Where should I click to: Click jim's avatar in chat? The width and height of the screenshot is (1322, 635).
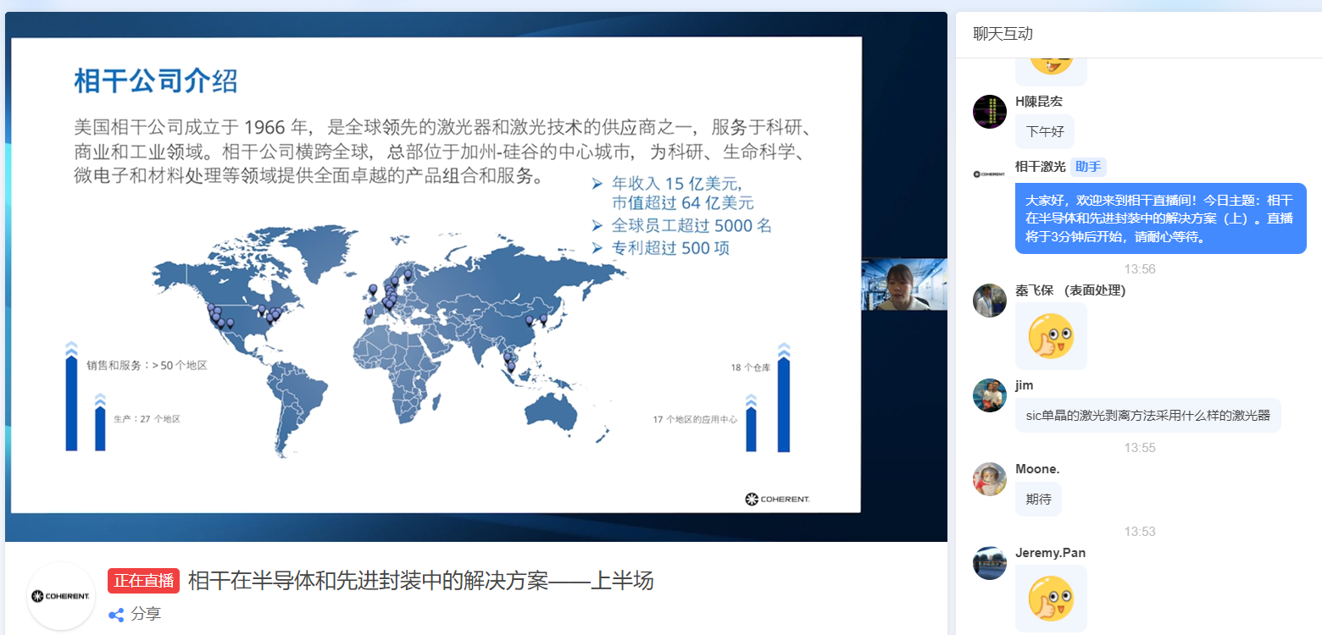[989, 395]
